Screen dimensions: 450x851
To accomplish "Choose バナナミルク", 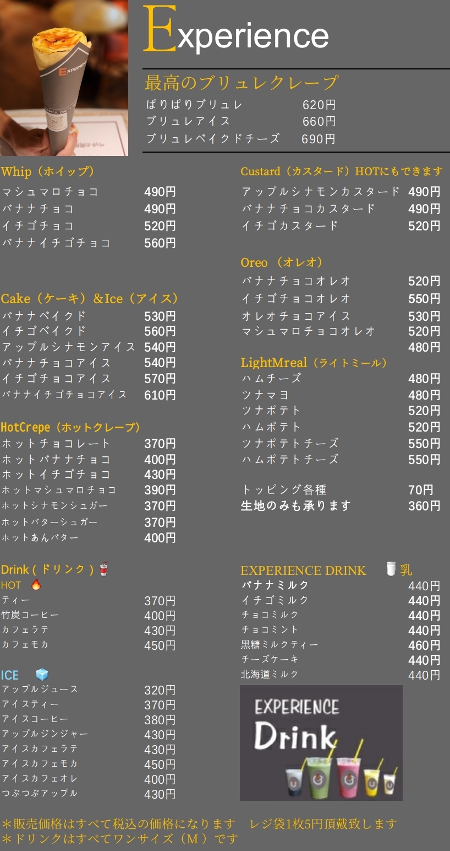I will pyautogui.click(x=276, y=585).
